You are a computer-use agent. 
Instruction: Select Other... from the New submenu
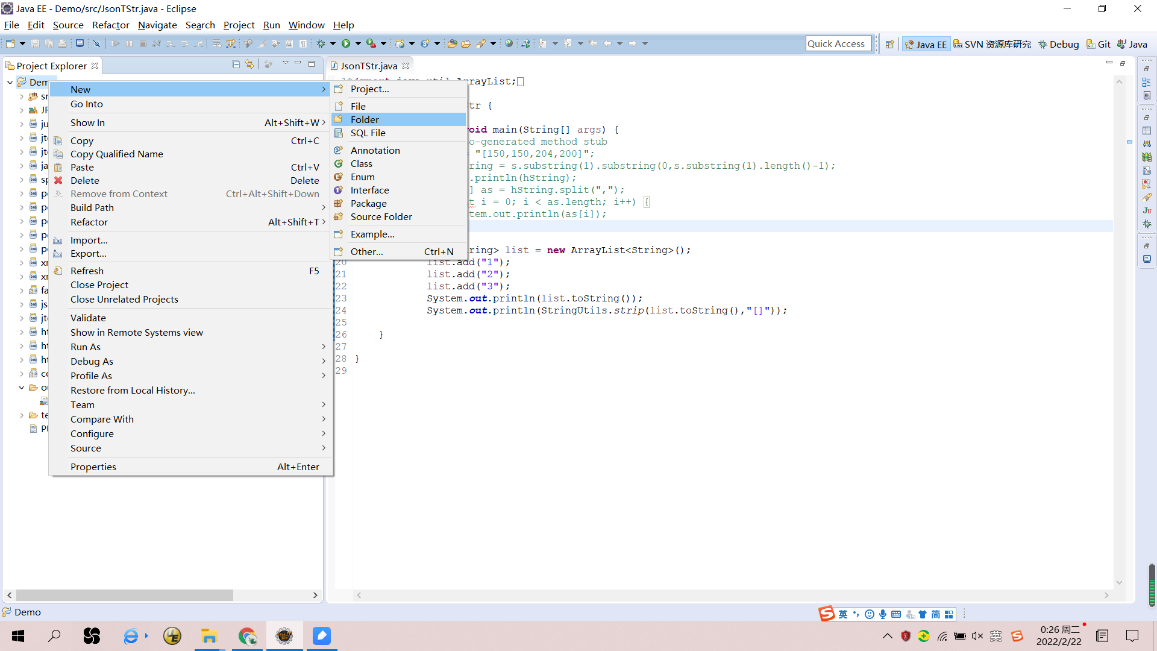[x=368, y=251]
